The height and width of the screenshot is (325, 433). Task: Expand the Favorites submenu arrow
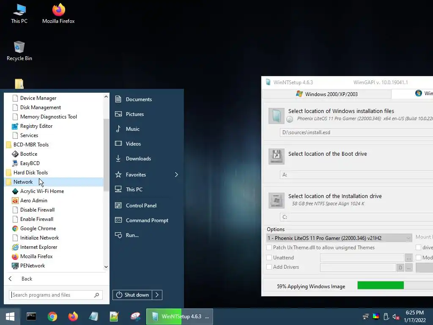point(176,175)
